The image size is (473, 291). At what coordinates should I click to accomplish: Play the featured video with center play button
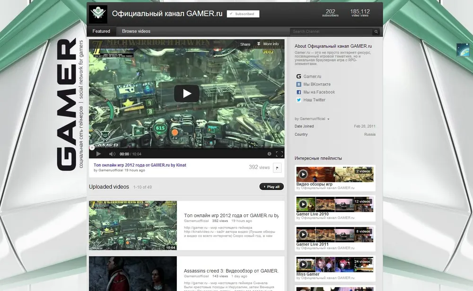pos(187,94)
